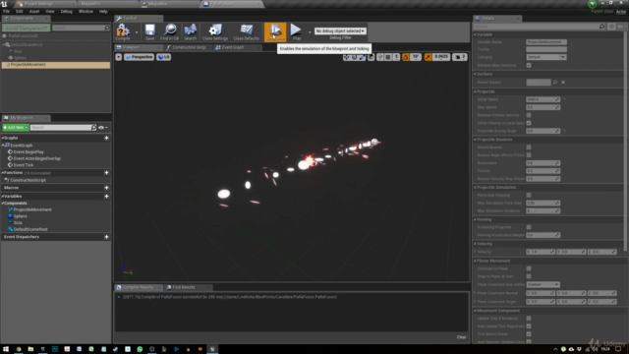Toggle rotation snap angle icon
Image resolution: width=629 pixels, height=354 pixels.
point(406,57)
